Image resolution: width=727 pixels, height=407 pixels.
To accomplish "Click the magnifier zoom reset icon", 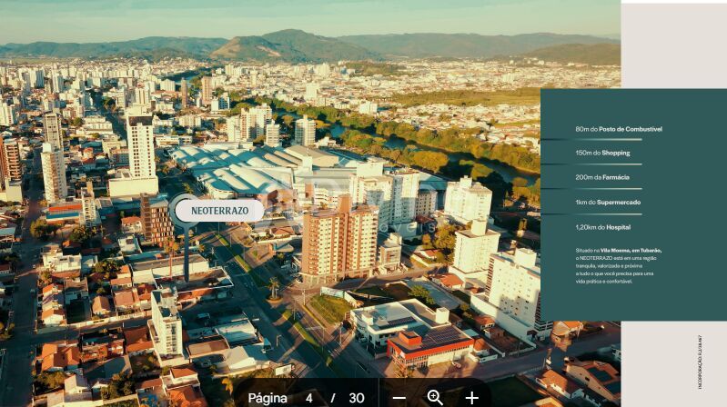I will 435,397.
